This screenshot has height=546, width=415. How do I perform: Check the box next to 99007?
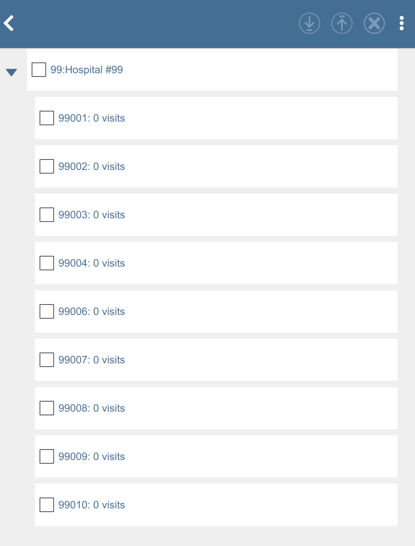point(46,360)
